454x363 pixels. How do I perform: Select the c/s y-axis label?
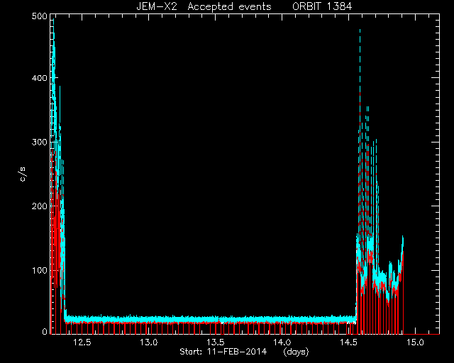point(23,174)
